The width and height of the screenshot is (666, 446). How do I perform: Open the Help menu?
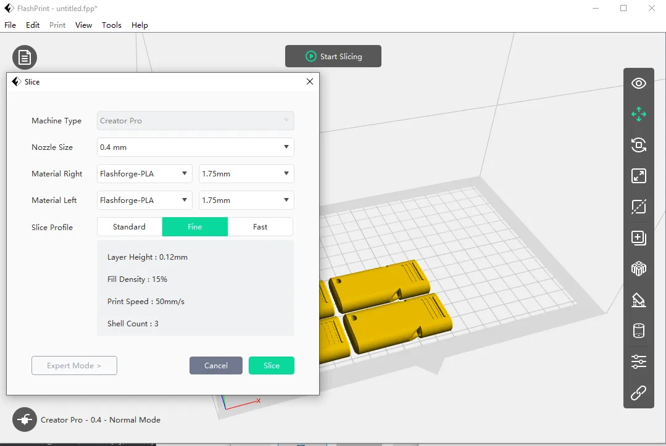click(x=139, y=25)
